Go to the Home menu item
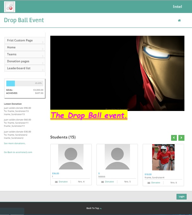The width and height of the screenshot is (192, 215). click(x=25, y=47)
